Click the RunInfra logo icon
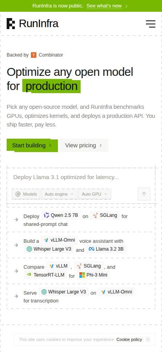 click(11, 24)
